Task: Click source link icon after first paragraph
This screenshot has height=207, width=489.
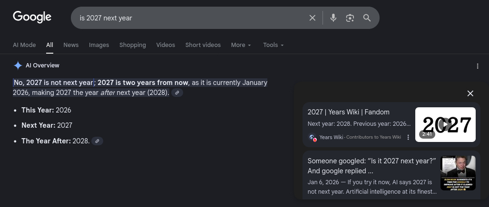Action: (177, 93)
